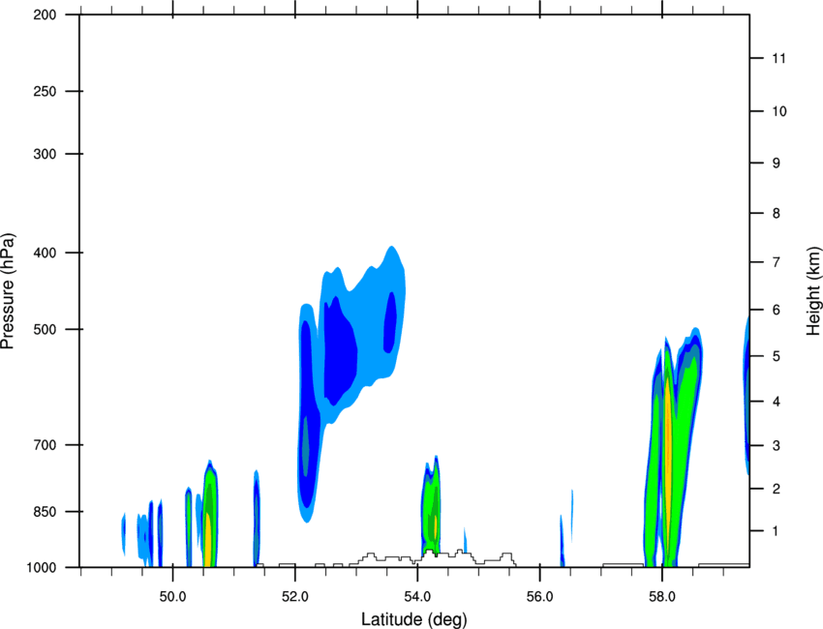Click the 250 pressure tick label
Screen dimensions: 823x629
45,91
